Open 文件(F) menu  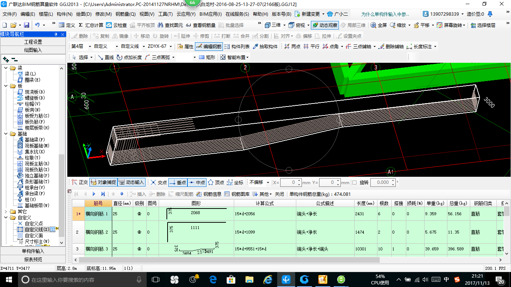(10, 14)
